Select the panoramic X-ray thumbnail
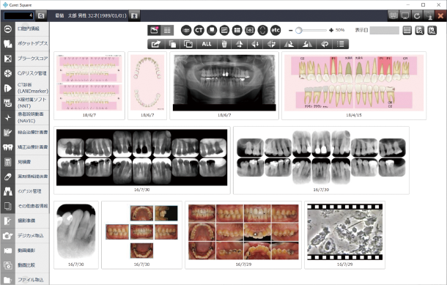 (224, 86)
